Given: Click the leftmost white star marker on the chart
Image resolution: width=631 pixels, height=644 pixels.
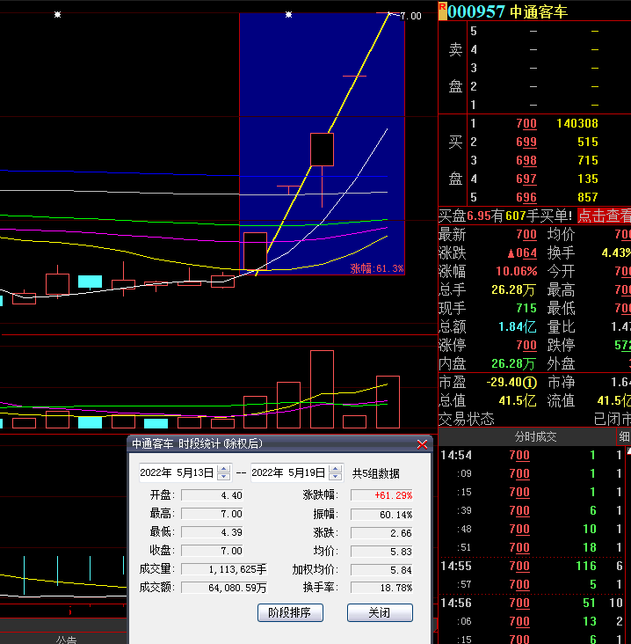Looking at the screenshot, I should point(58,14).
